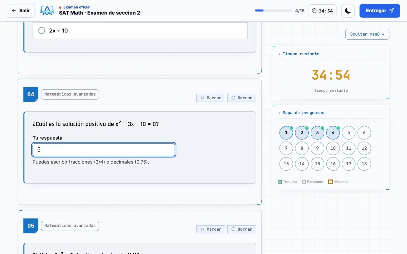
Task: Select the 2x + 10 answer option
Action: (x=140, y=30)
